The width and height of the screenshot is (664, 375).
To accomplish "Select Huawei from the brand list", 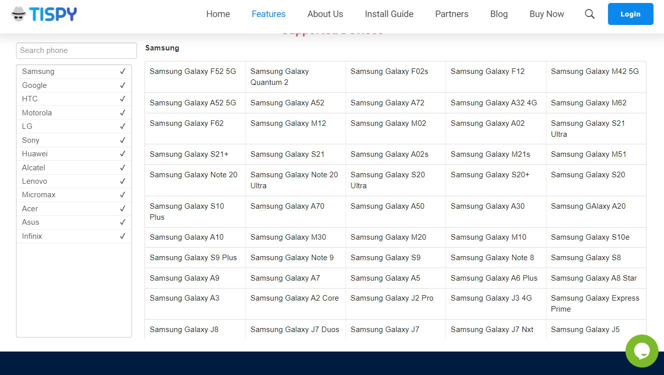I will click(x=34, y=154).
